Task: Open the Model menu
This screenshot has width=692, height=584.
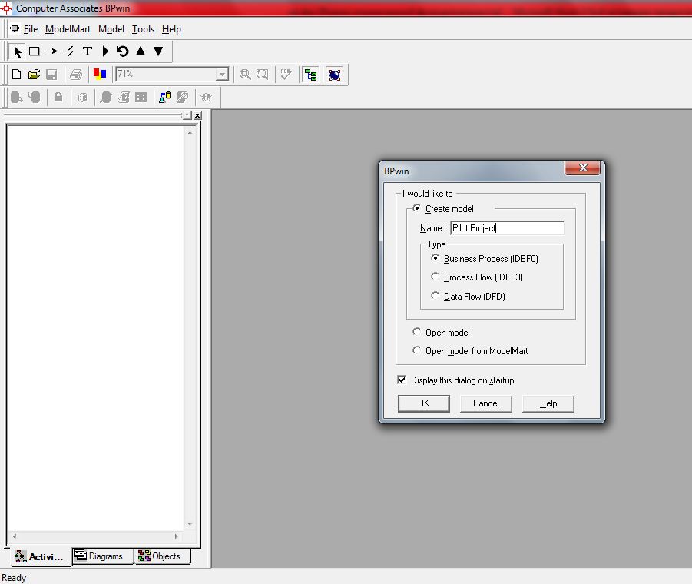Action: point(111,29)
